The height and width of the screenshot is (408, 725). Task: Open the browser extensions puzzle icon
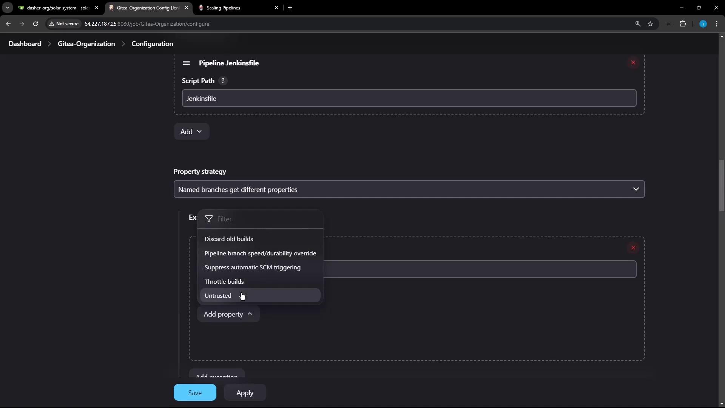point(683,24)
